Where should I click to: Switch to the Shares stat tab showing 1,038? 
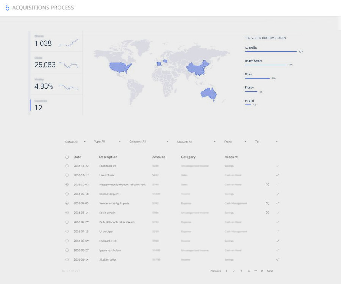[x=56, y=41]
